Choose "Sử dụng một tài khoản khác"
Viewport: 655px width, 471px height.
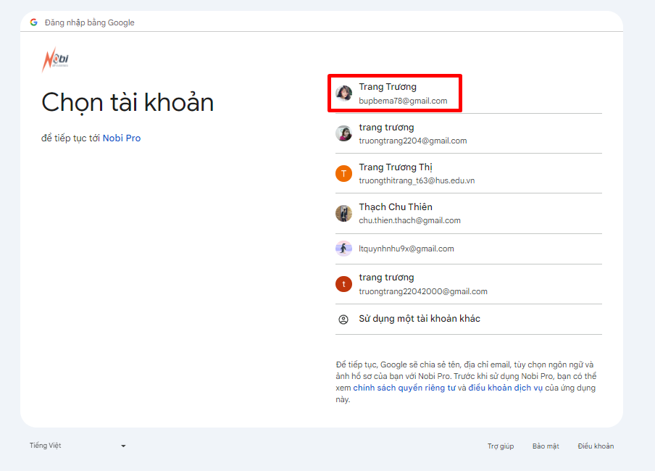click(x=420, y=319)
